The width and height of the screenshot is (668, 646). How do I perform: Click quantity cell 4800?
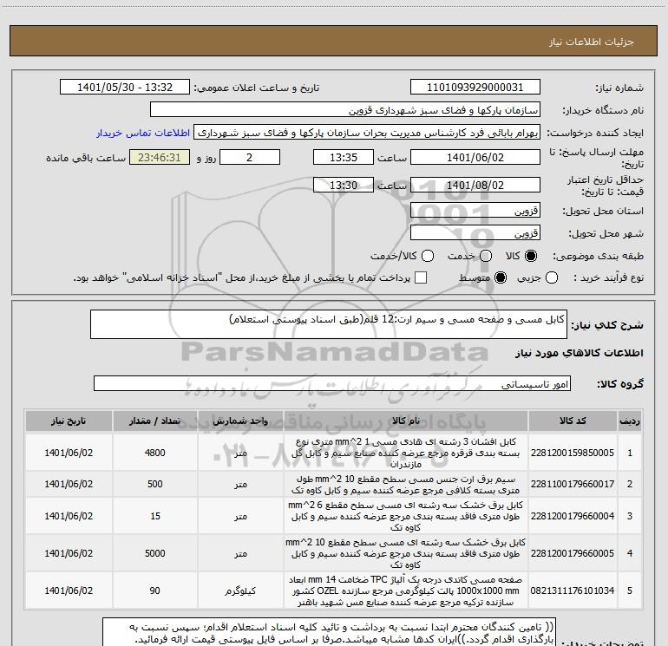click(155, 453)
